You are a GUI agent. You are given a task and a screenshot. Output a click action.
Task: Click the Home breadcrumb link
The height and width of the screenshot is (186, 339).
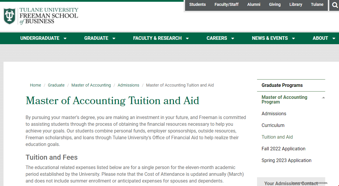pos(36,85)
